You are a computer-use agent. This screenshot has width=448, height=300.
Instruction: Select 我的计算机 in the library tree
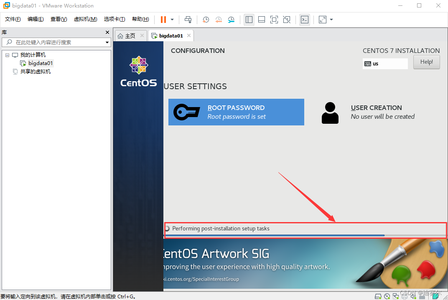click(x=33, y=55)
